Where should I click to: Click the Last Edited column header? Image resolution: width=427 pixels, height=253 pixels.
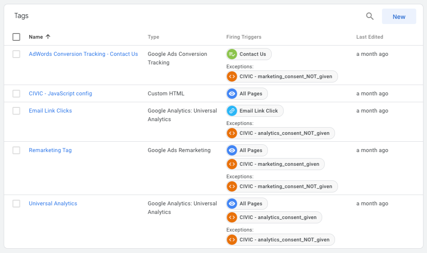(x=369, y=37)
